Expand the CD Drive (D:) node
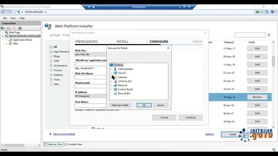Image resolution: width=278 pixels, height=156 pixels. click(x=111, y=81)
